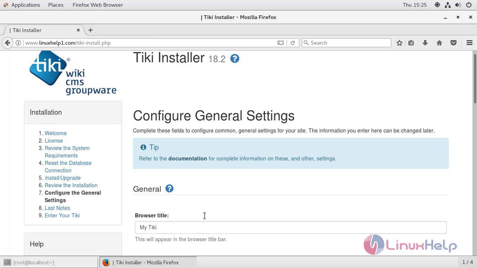Click the info icon in the Tip box
This screenshot has height=268, width=477.
point(143,147)
